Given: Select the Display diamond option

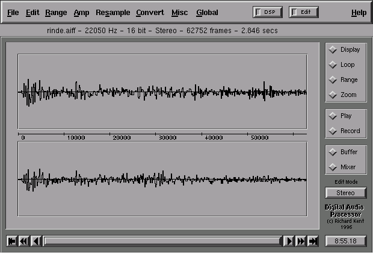Looking at the screenshot, I should (333, 50).
